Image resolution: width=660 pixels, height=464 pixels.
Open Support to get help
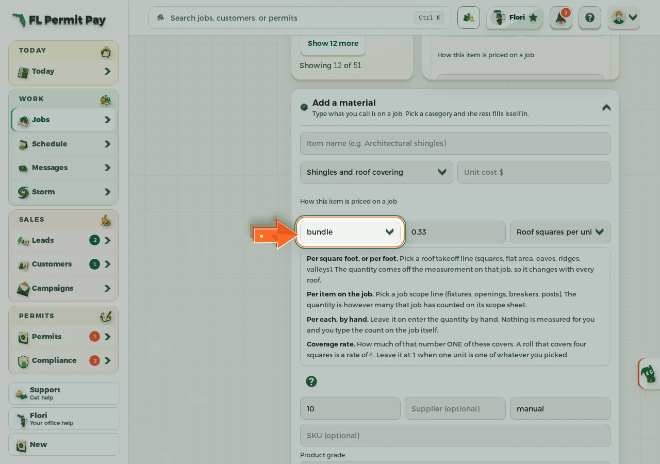pyautogui.click(x=64, y=393)
